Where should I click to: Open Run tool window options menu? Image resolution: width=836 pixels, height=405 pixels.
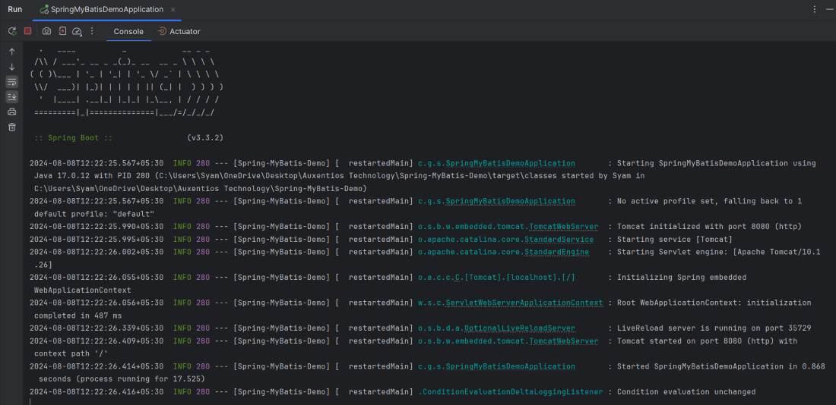tap(815, 9)
